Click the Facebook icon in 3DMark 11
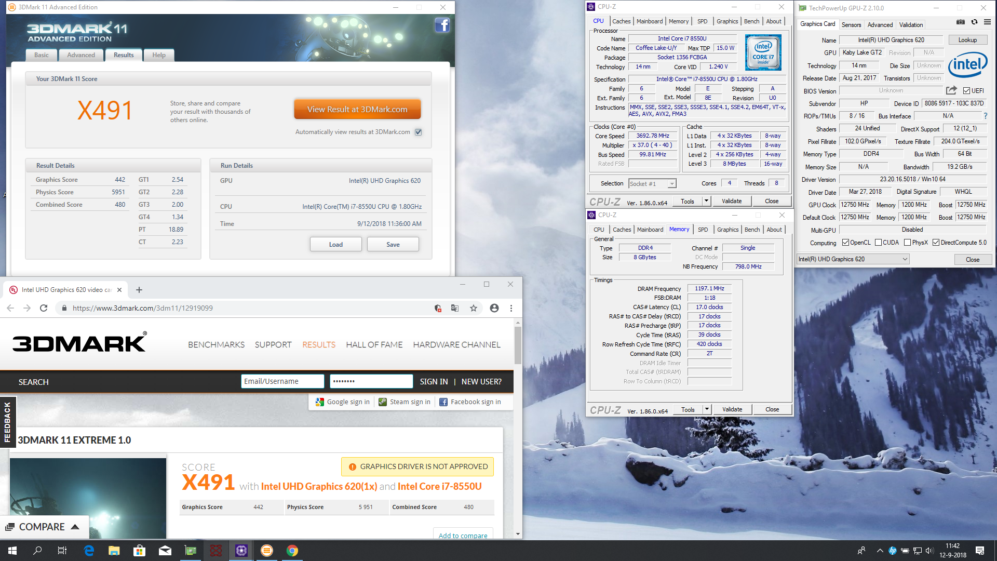Image resolution: width=997 pixels, height=561 pixels. (442, 25)
